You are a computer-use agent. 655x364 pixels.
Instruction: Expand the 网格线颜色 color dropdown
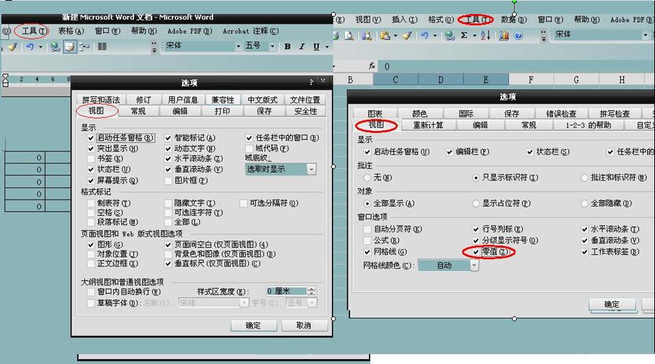coord(474,266)
